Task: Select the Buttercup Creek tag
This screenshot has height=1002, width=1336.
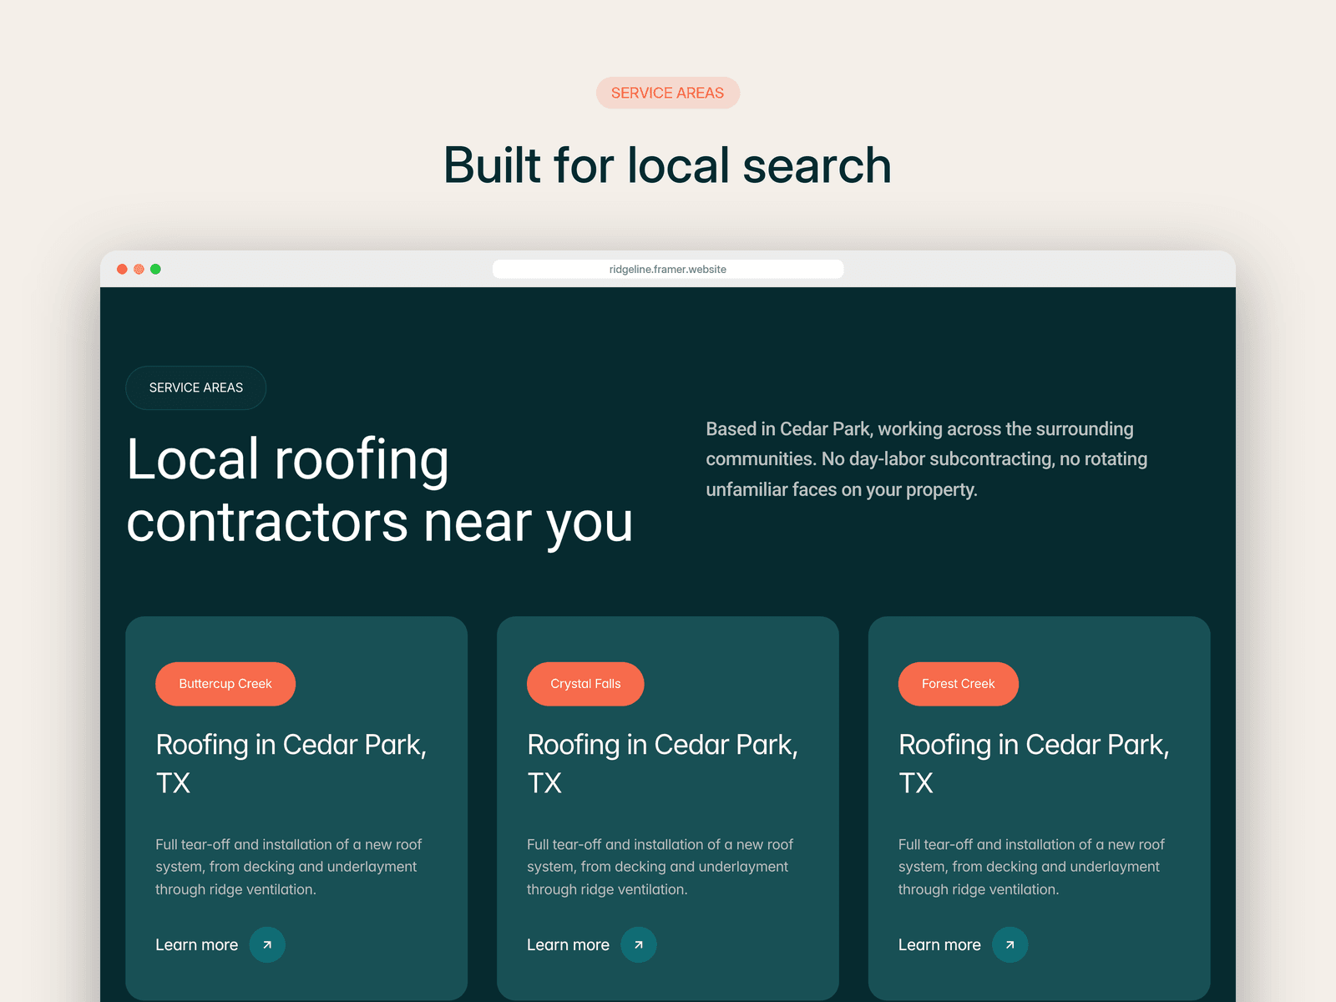Action: pos(225,684)
